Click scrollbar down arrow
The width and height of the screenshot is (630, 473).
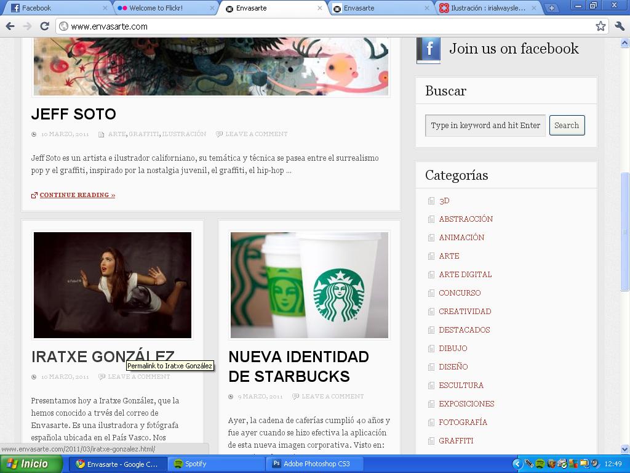click(x=625, y=449)
